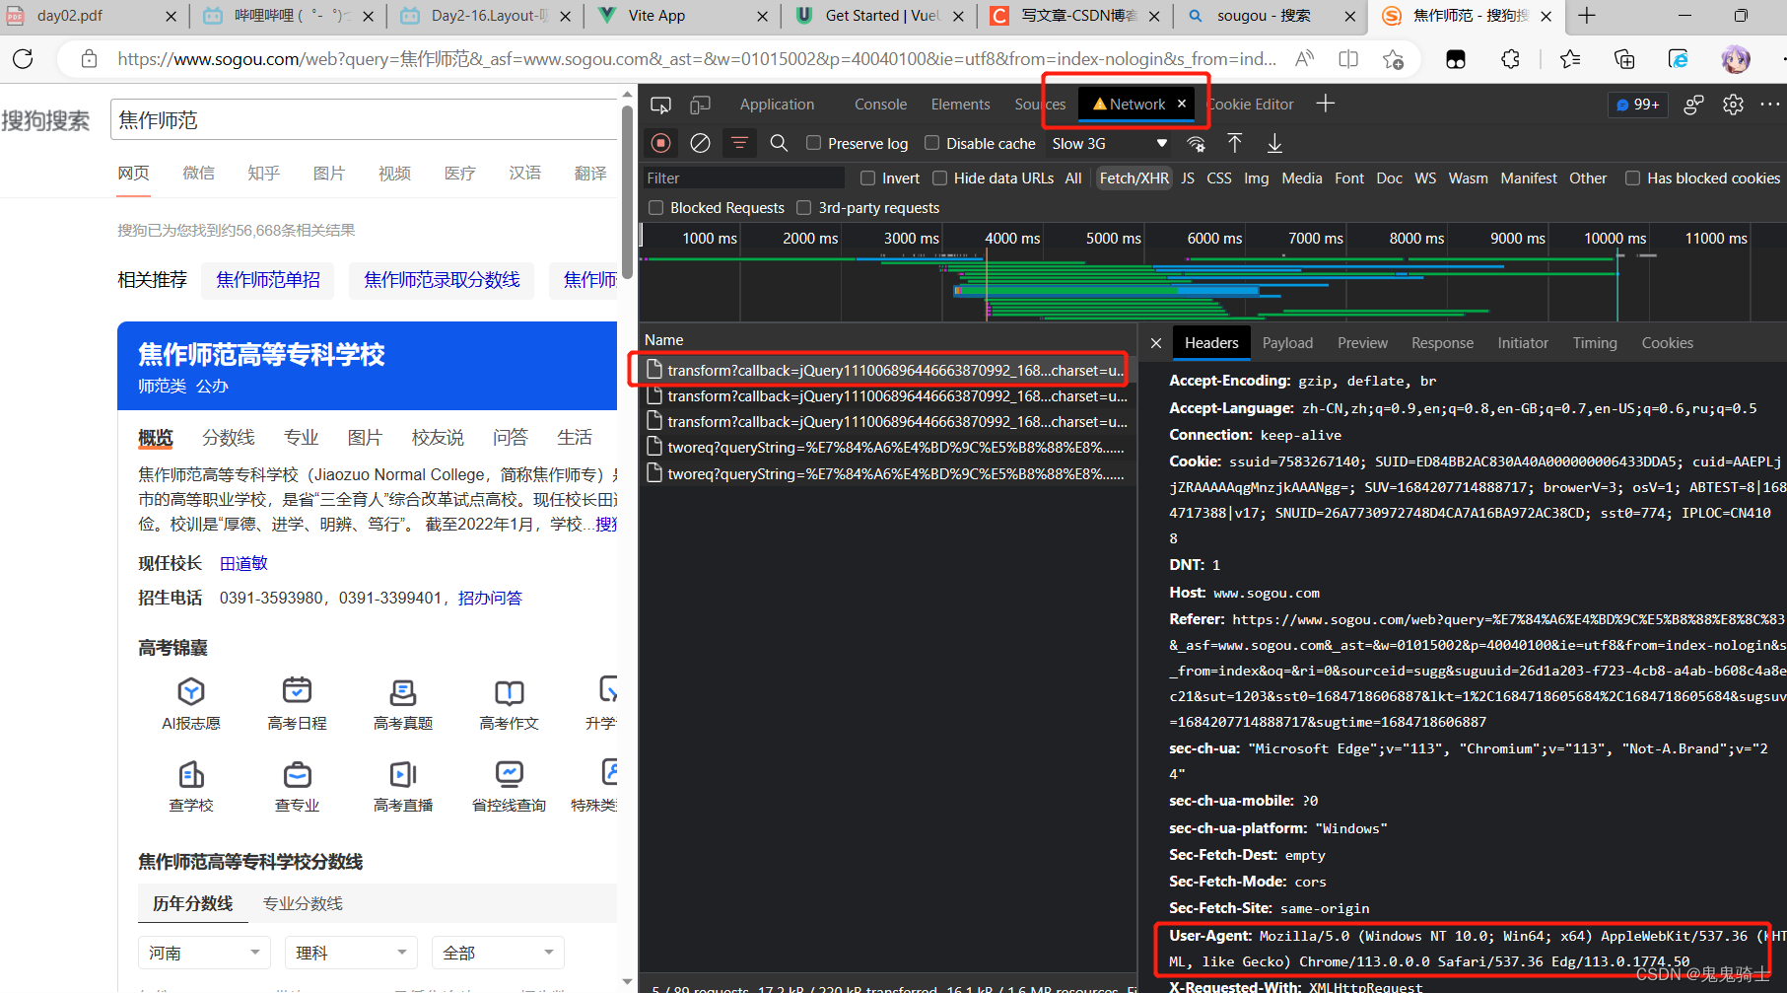Enable Disable cache option

[x=931, y=143]
